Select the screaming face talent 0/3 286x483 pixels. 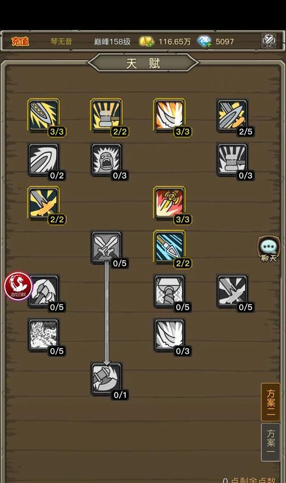(x=106, y=160)
